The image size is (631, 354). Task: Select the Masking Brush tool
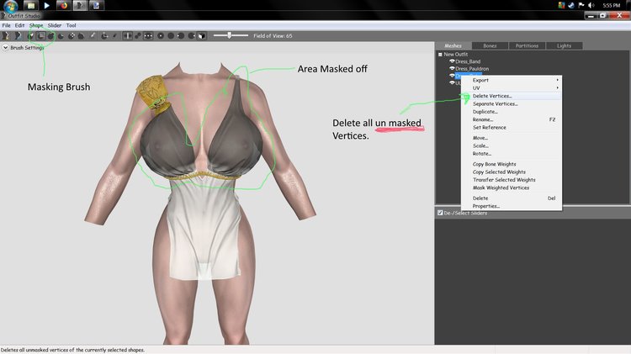coord(40,35)
